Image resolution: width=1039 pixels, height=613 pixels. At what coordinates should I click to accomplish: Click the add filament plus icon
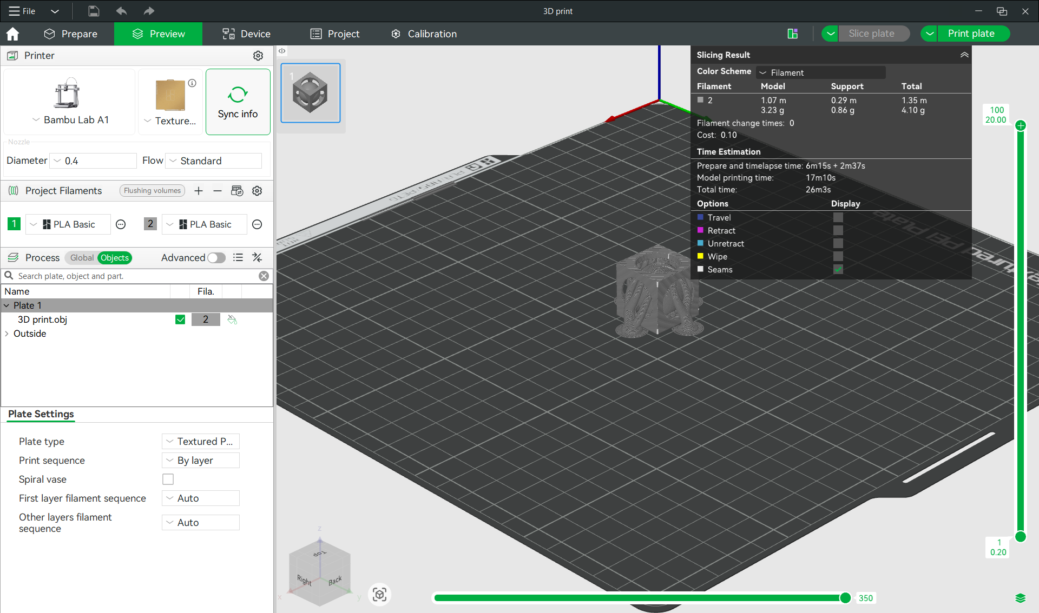point(199,191)
